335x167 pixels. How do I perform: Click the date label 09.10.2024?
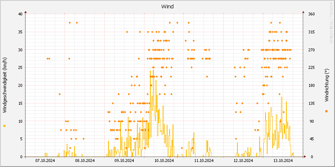pyautogui.click(x=124, y=161)
